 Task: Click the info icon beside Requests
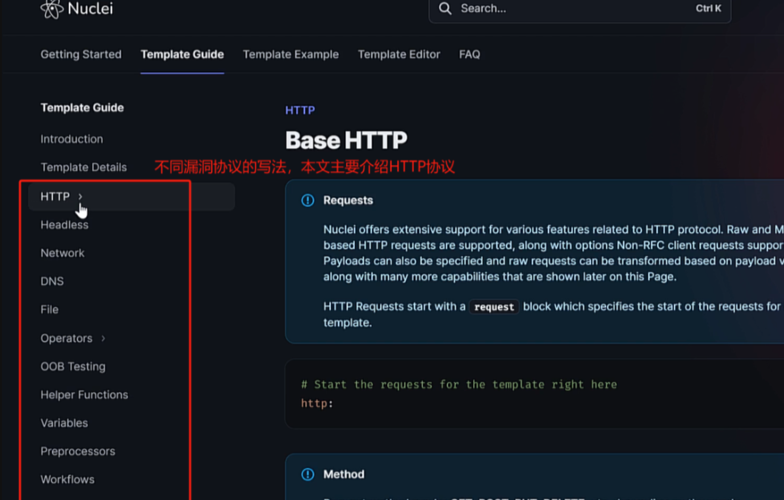point(308,201)
